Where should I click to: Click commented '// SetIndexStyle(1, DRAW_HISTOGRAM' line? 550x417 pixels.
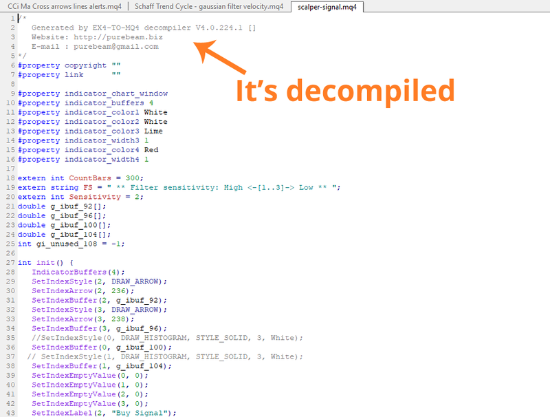pyautogui.click(x=165, y=356)
